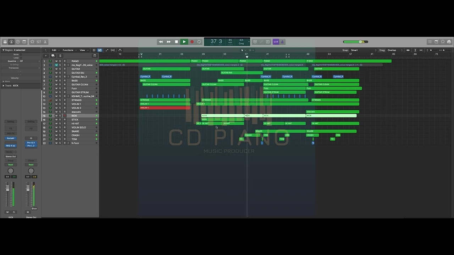Open the Loop Browser icon
Screen dimensions: 454x255
point(443,42)
